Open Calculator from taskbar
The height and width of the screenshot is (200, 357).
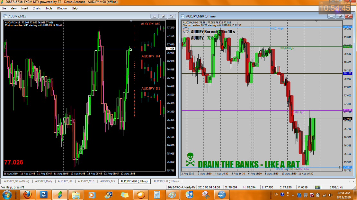click(x=157, y=195)
